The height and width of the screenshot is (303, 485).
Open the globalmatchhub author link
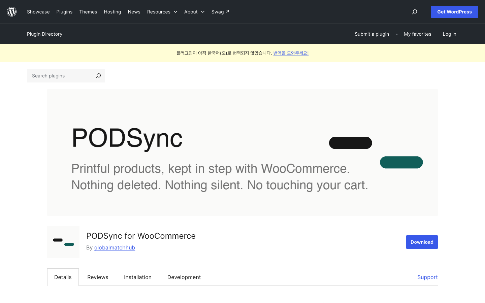coord(115,247)
